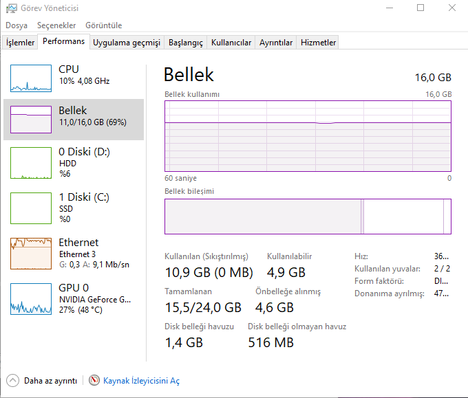
Task: Click the Kaynak İzleyicisini Aç link
Action: pos(141,381)
